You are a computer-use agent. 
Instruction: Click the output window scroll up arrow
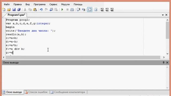tap(167, 67)
